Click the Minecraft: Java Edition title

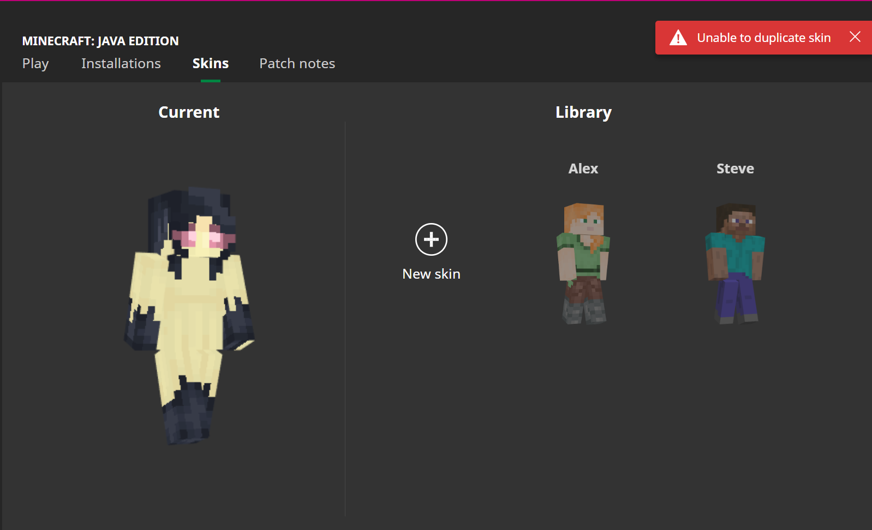click(x=100, y=41)
